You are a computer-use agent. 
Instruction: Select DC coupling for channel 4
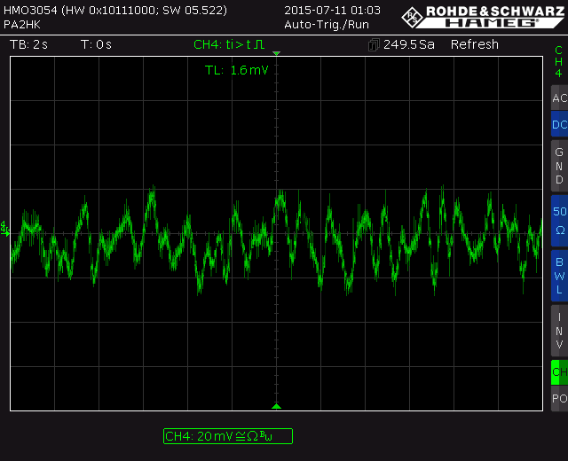[x=559, y=125]
